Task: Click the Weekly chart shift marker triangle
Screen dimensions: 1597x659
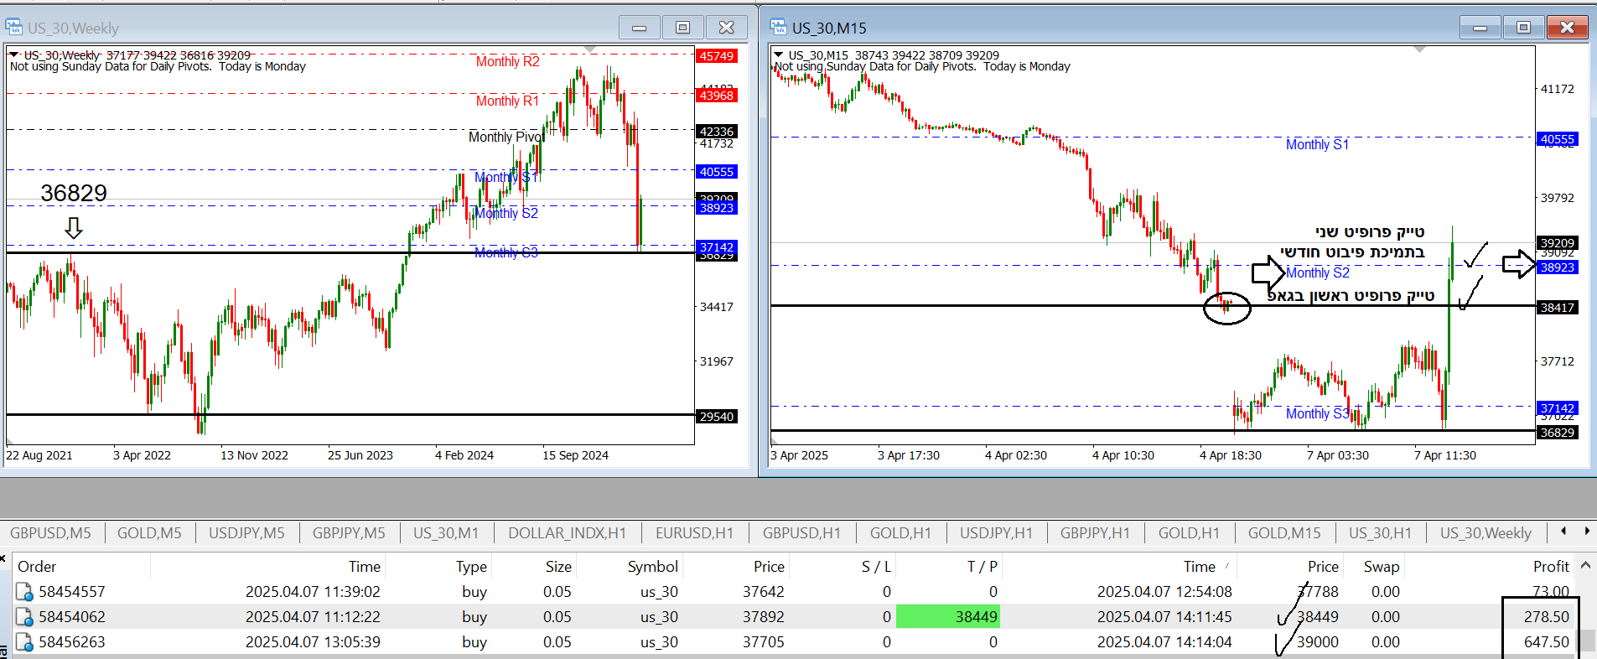Action: click(x=590, y=49)
